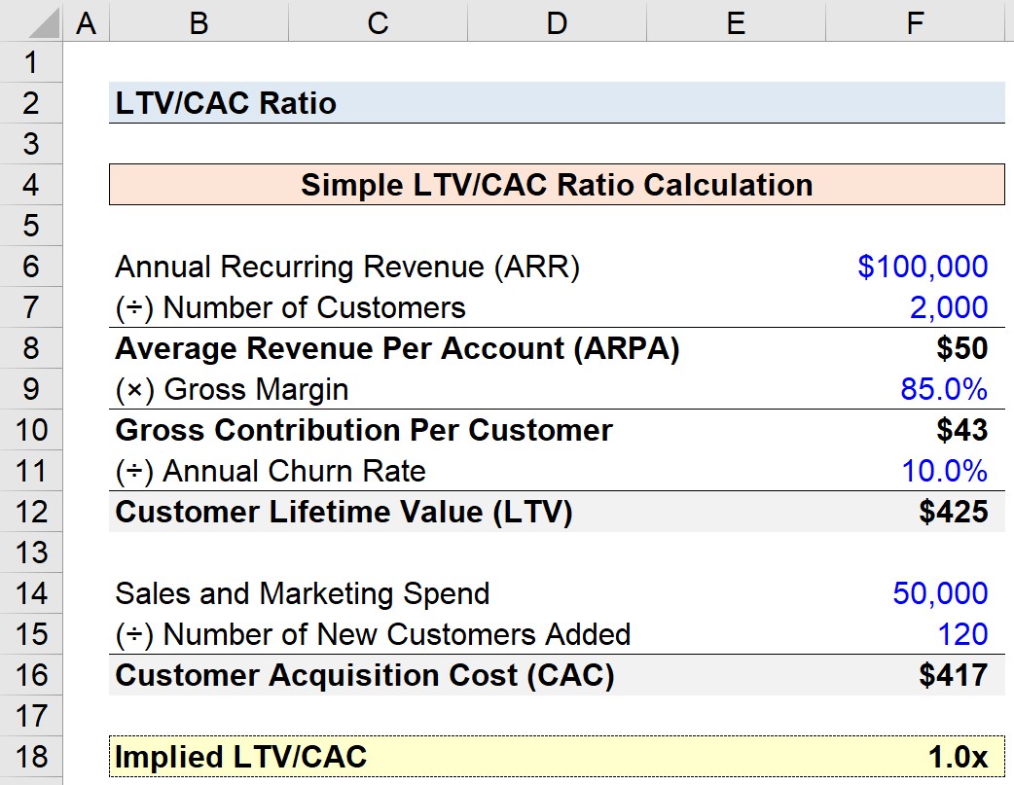
Task: Select column B header
Action: pos(199,21)
